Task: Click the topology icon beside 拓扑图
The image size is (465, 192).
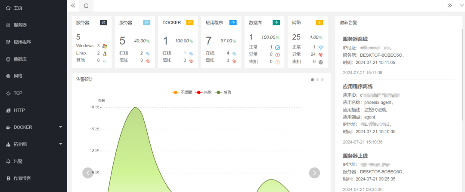Action: tap(8, 144)
